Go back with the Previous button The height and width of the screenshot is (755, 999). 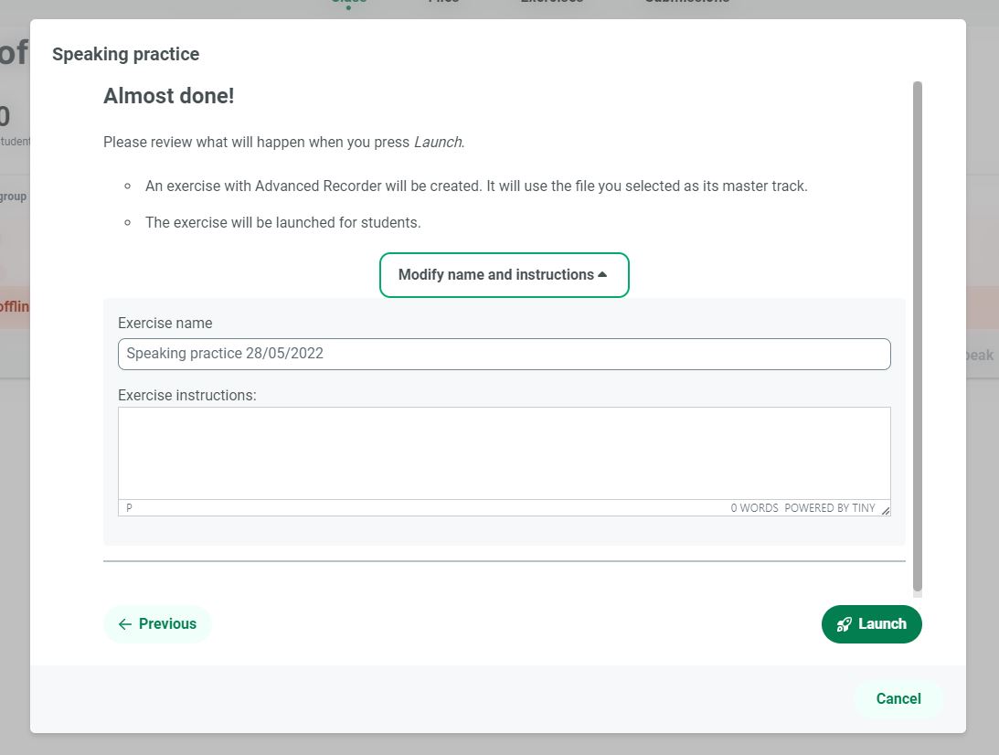(157, 624)
